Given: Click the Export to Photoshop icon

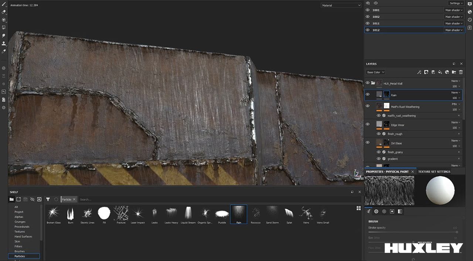Looking at the screenshot, I should (x=4, y=91).
